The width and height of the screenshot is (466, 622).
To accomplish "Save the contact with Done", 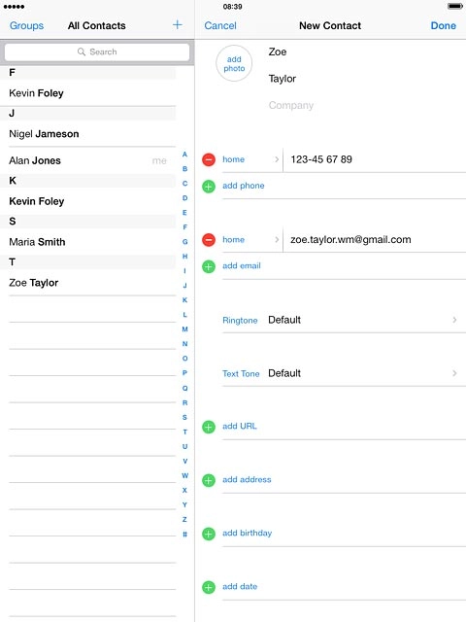I will coord(443,25).
